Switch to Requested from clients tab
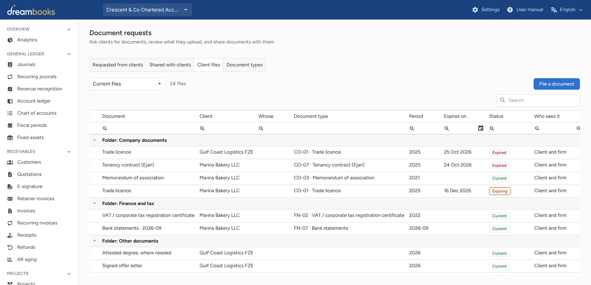This screenshot has height=285, width=591. click(118, 65)
